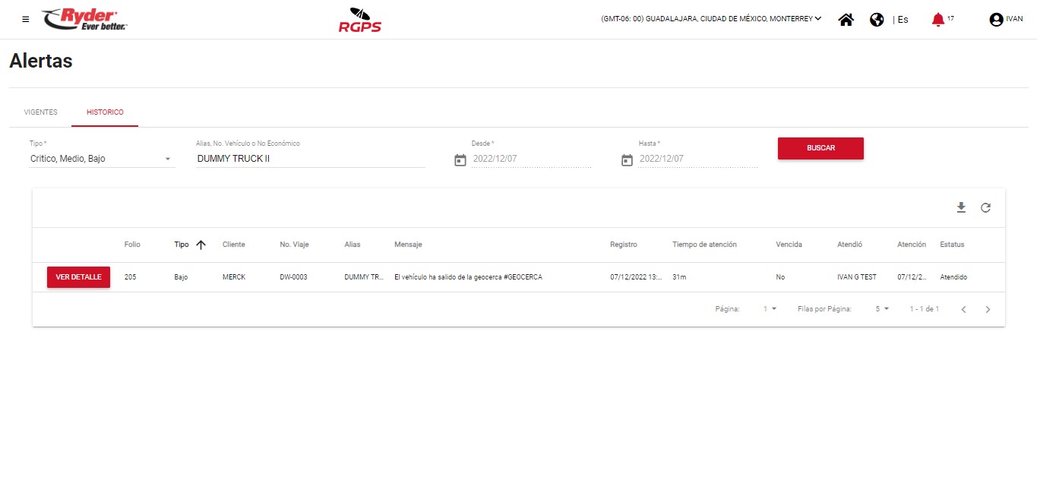Sort by Tipo column arrow

(201, 245)
